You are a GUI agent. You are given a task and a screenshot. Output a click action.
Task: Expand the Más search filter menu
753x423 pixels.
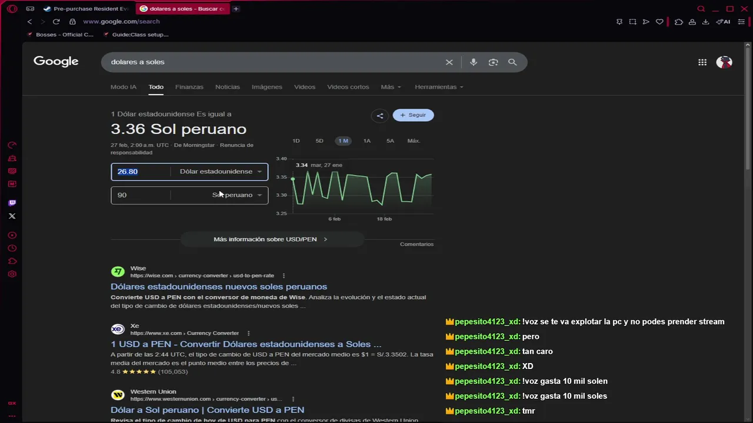click(391, 87)
